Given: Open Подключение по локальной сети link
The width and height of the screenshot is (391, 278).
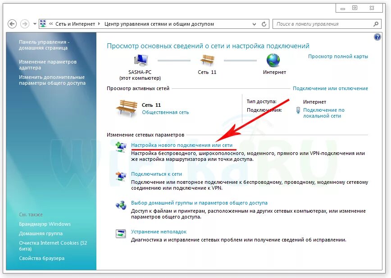Looking at the screenshot, I should coord(324,113).
